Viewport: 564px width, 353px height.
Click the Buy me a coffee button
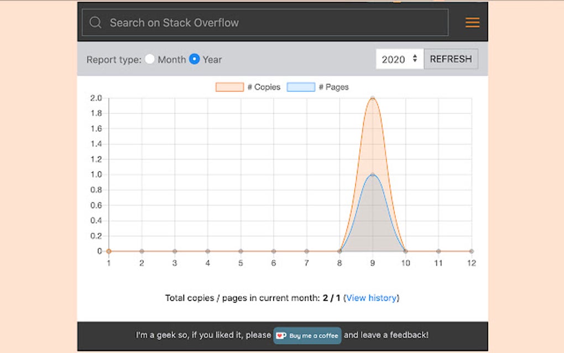point(307,335)
